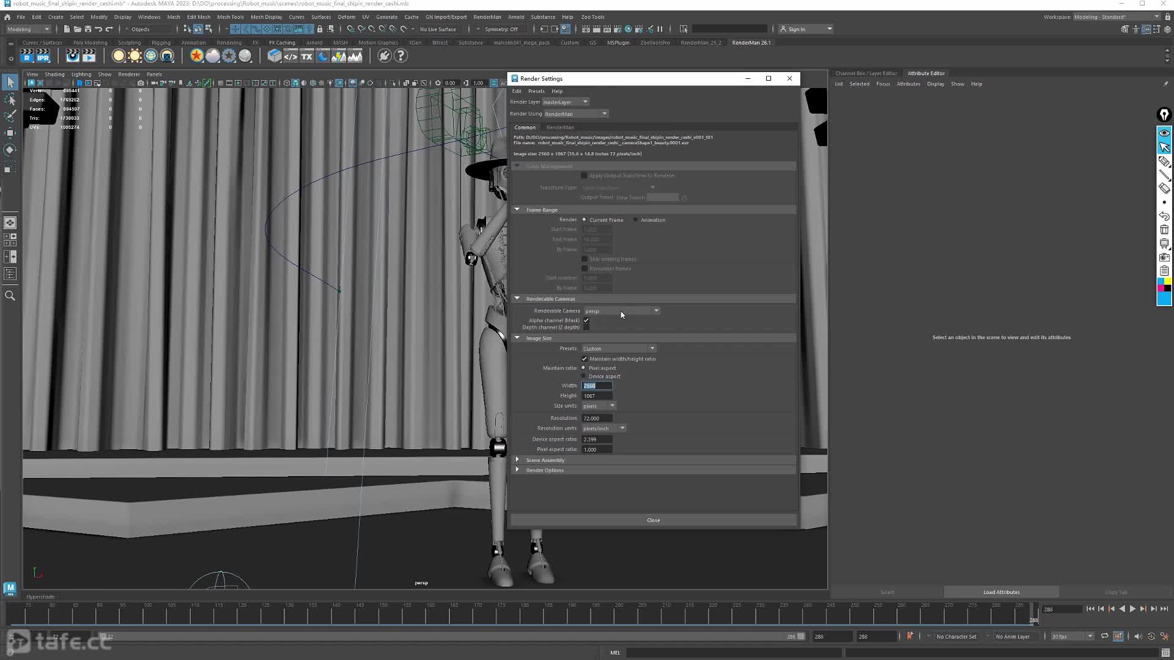Click the range slider bar below timeline
The image size is (1174, 660).
(451, 636)
